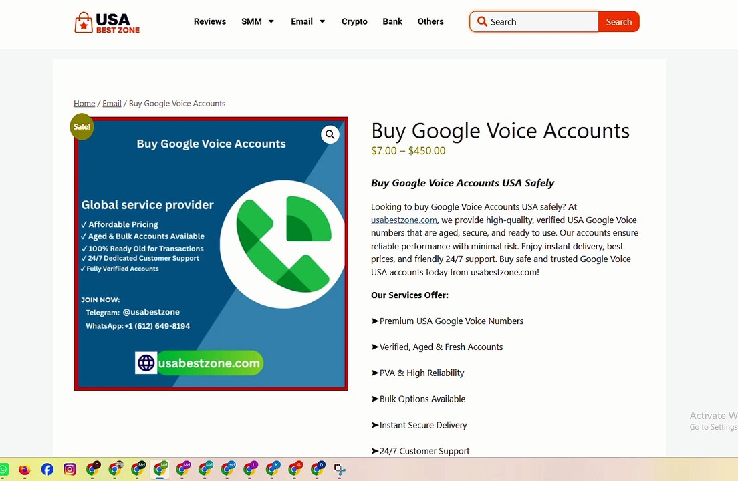
Task: Open the Crypto menu item
Action: (354, 21)
